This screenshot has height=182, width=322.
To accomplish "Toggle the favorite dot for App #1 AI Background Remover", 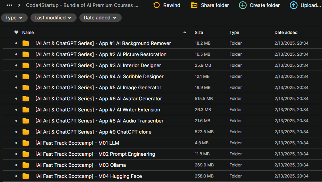I will tap(16, 43).
